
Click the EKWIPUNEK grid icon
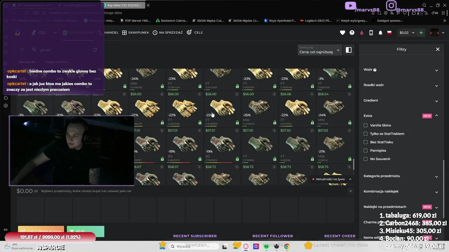[x=124, y=33]
